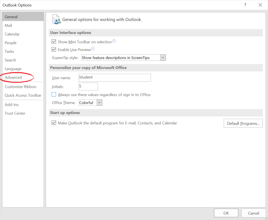Open the Advanced options category
This screenshot has width=268, height=220.
(23, 77)
